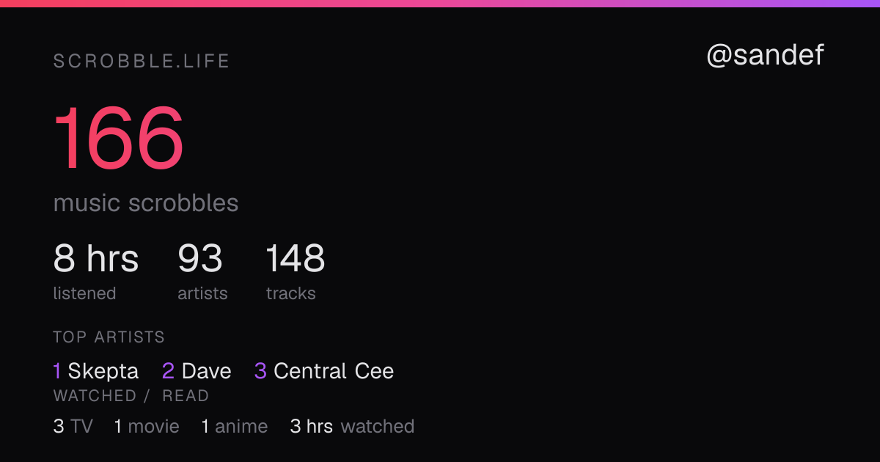Select the 148 tracks number
This screenshot has width=880, height=462.
pos(296,258)
